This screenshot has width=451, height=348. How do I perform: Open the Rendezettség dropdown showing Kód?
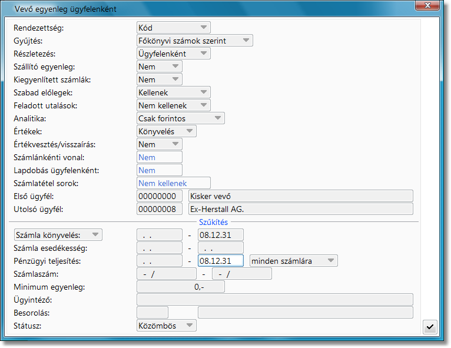[174, 28]
